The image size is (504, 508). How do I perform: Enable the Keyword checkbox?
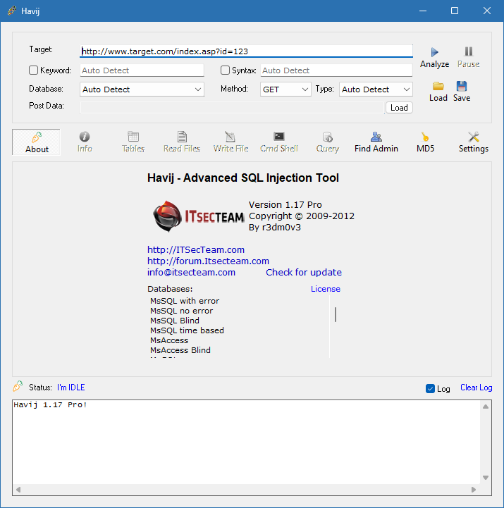pos(33,70)
